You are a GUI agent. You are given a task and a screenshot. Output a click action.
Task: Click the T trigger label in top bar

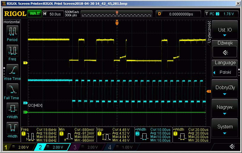tap(207, 14)
